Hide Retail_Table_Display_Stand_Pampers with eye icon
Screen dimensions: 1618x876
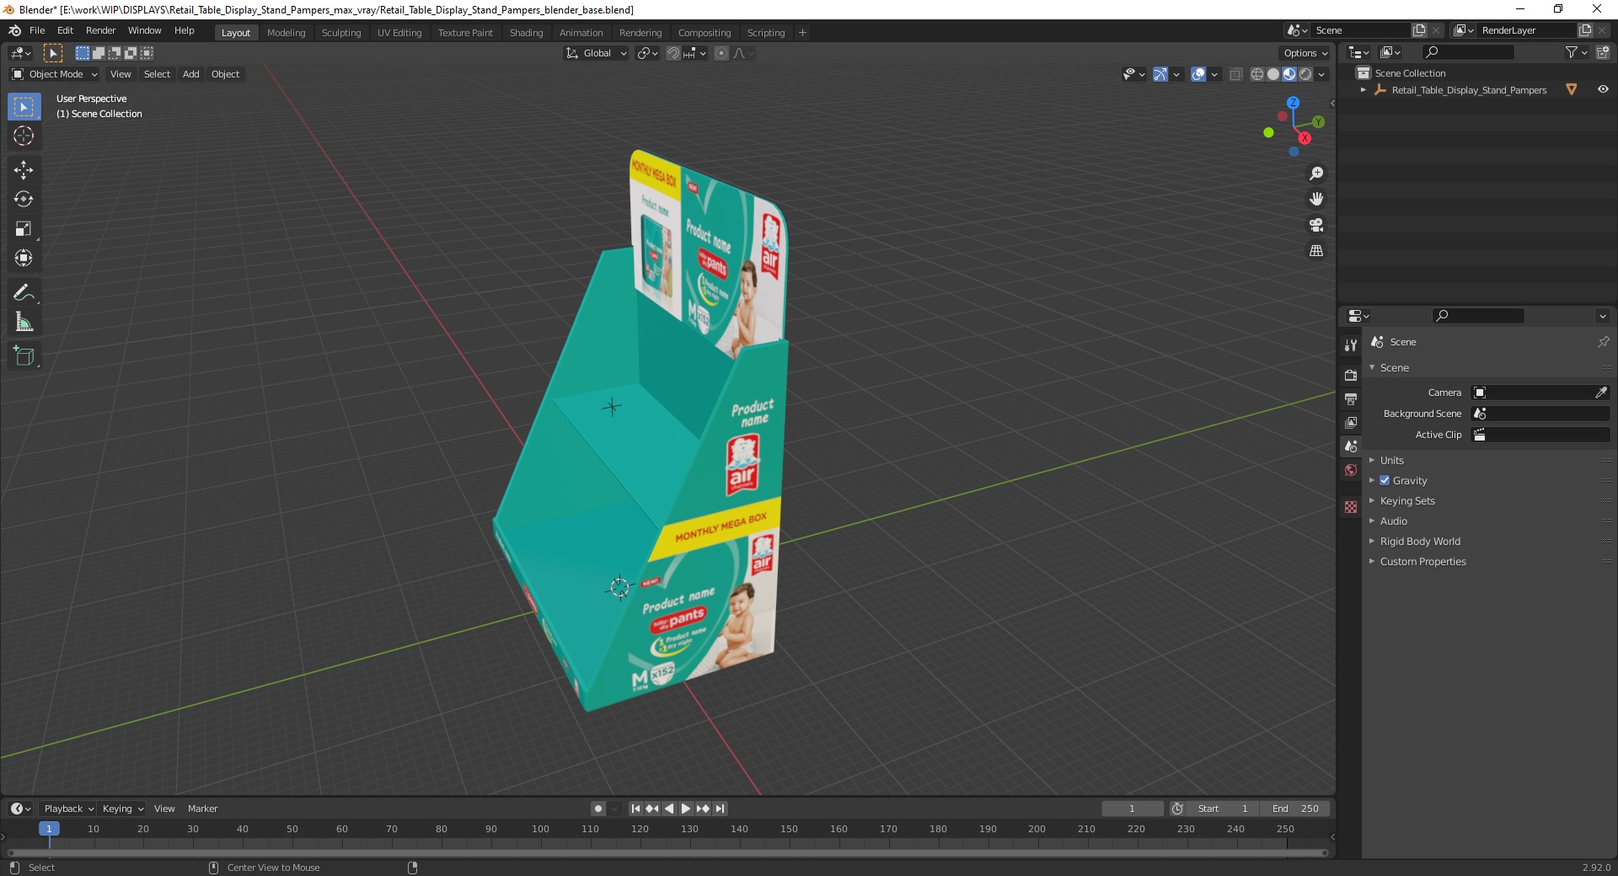point(1603,89)
